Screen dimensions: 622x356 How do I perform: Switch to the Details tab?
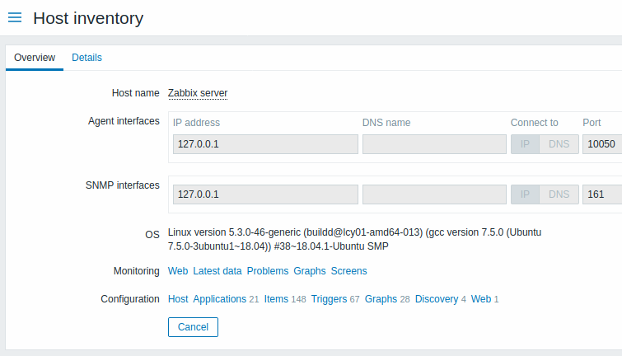point(87,58)
